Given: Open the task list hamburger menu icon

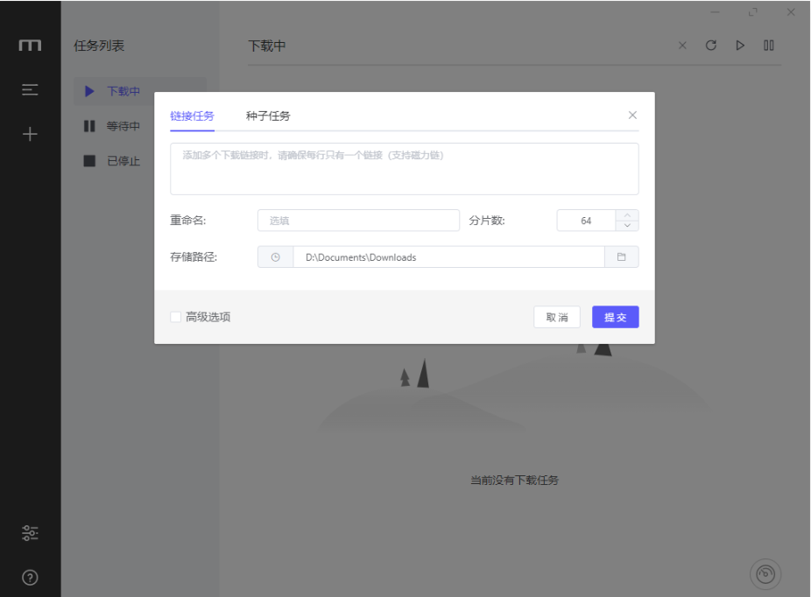Looking at the screenshot, I should [30, 89].
